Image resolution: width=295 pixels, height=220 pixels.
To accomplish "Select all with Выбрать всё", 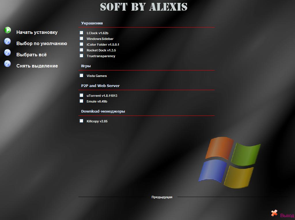I will pos(31,55).
